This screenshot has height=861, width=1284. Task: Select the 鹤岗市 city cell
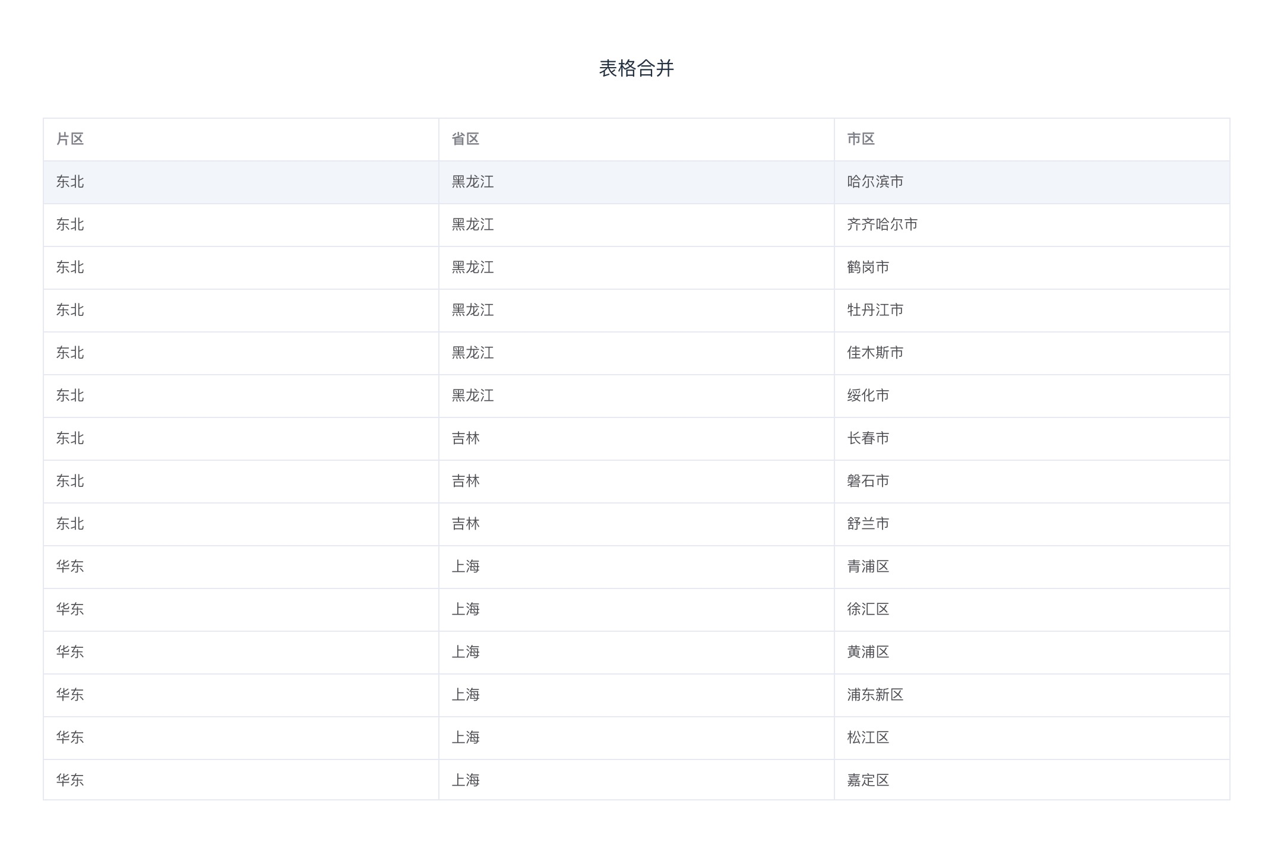point(868,267)
